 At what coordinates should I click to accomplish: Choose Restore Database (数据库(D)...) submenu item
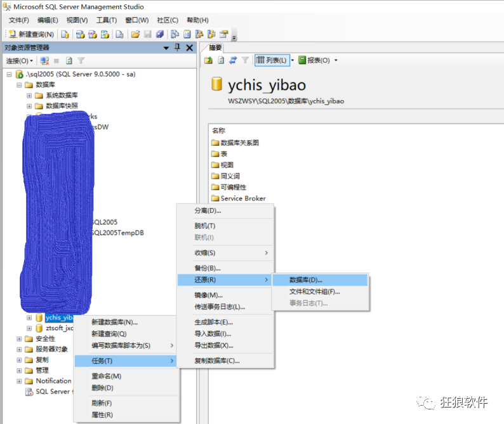point(320,280)
